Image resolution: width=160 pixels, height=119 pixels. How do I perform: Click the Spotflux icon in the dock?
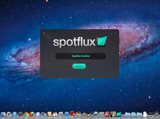pyautogui.click(x=119, y=114)
